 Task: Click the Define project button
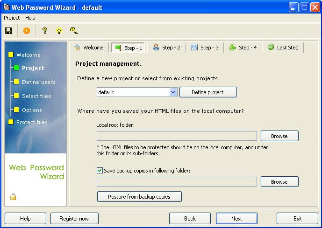click(x=208, y=92)
